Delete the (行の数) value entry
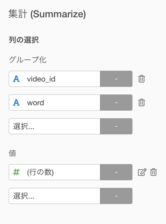The width and height of the screenshot is (166, 224). click(x=153, y=172)
